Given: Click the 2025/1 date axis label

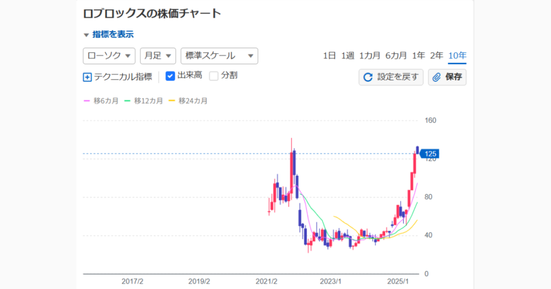Looking at the screenshot, I should coord(398,281).
